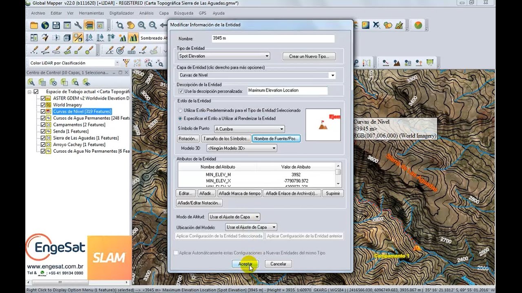Screen dimensions: 522x293
Task: Click the floppy disk Save Workspace icon
Action: point(56,25)
